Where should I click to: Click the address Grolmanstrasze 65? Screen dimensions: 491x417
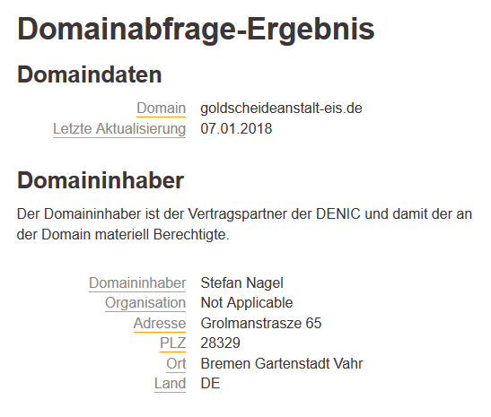click(261, 323)
